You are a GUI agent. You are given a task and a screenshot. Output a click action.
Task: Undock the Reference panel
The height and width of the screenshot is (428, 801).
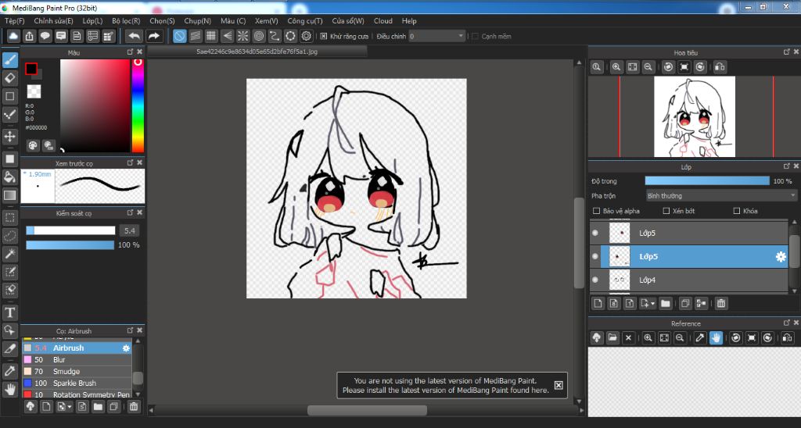(x=787, y=323)
